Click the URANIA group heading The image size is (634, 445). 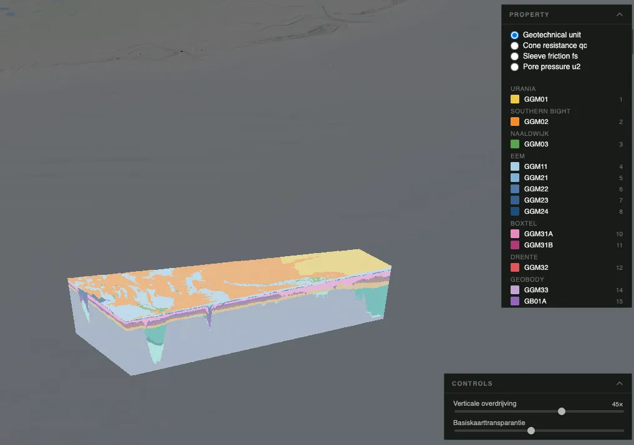(523, 89)
